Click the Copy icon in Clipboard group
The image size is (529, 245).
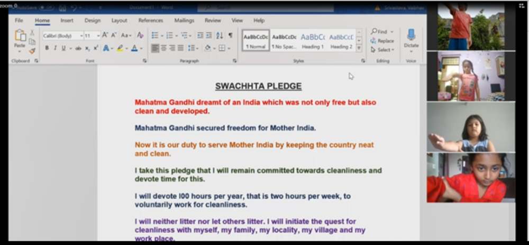[32, 41]
